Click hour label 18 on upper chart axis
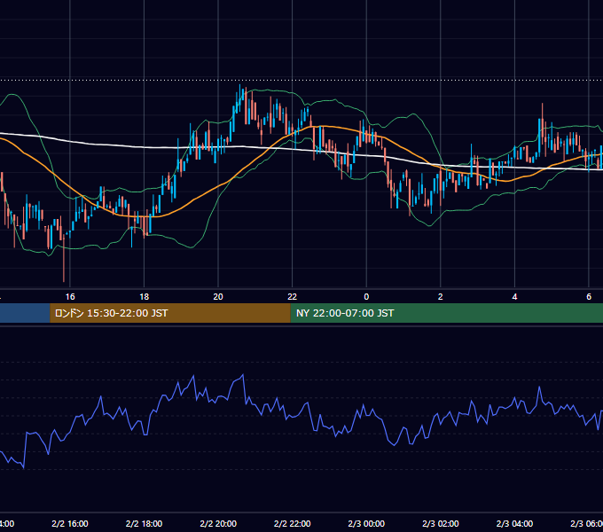The width and height of the screenshot is (603, 532). click(145, 297)
